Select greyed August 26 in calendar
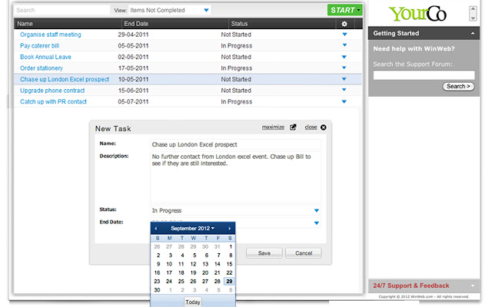The image size is (492, 307). click(157, 246)
